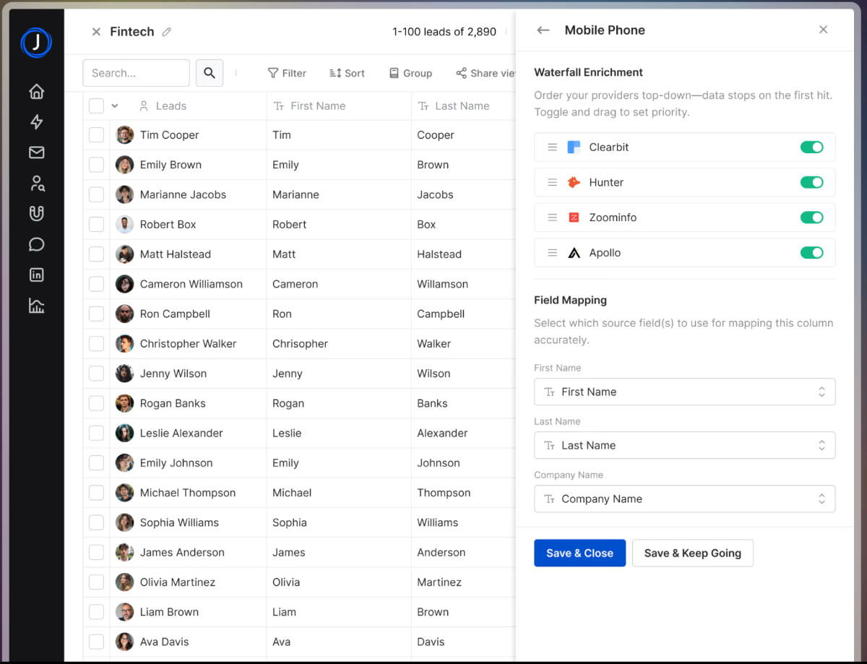Viewport: 867px width, 664px height.
Task: Open the magnet icon in sidebar
Action: 37,214
